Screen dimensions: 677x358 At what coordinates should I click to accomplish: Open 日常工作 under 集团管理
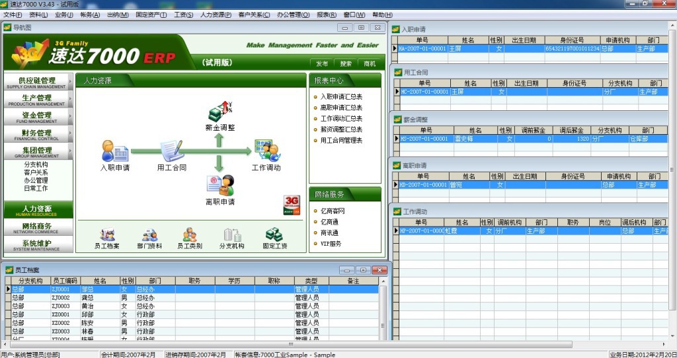click(36, 188)
